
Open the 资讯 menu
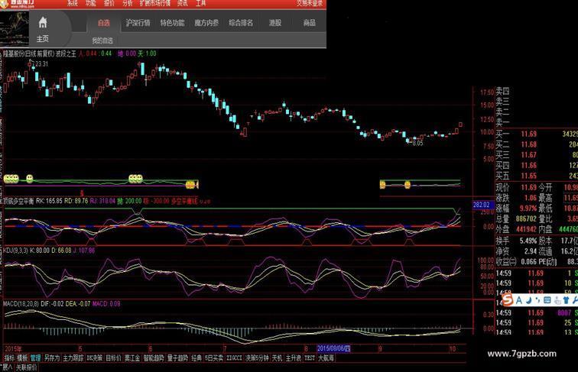pos(183,3)
